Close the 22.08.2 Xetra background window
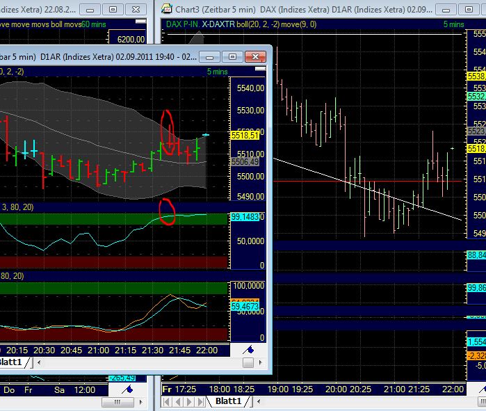The height and width of the screenshot is (411, 486). tap(136, 10)
